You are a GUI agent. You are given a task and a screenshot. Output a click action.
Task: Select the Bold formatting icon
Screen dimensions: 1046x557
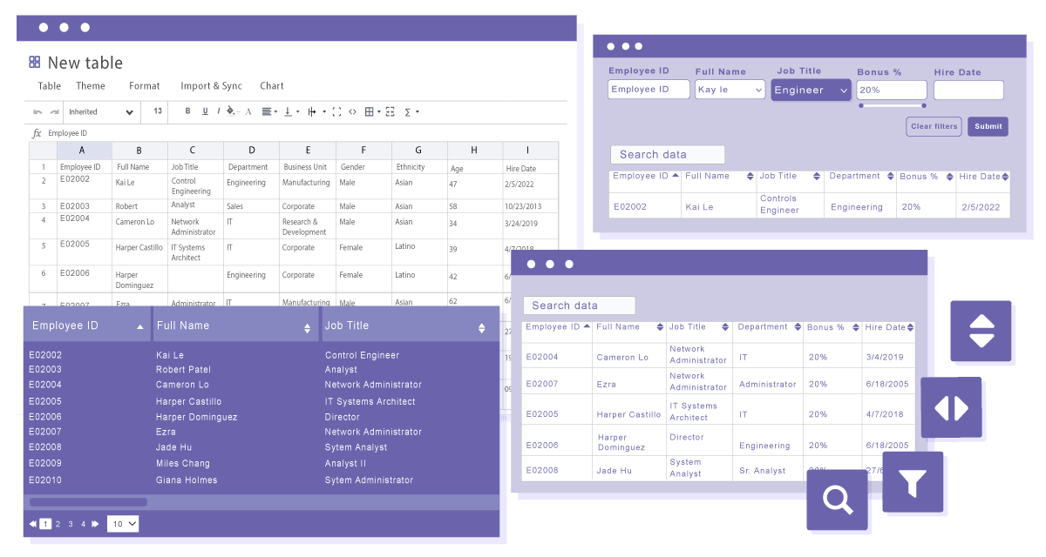tap(187, 111)
